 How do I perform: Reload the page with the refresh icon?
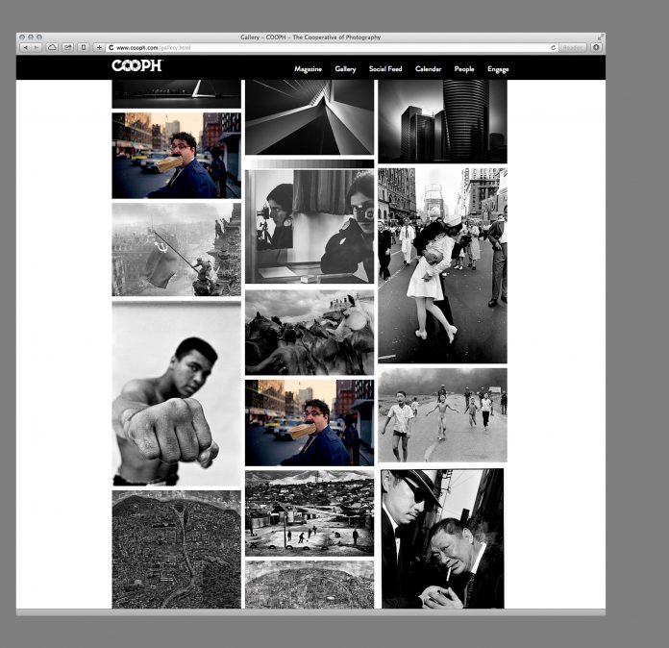[x=554, y=47]
